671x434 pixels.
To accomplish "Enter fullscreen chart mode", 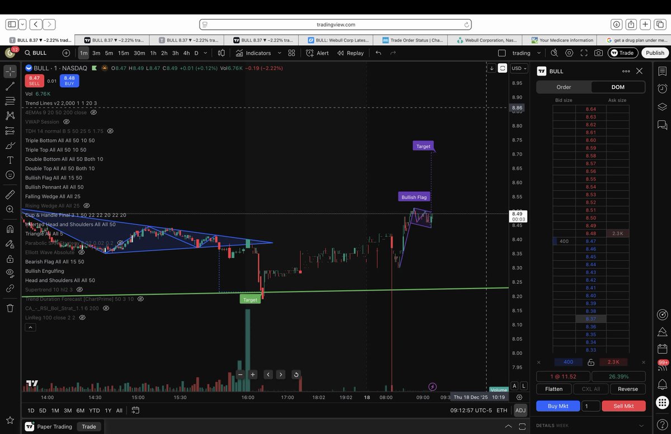I will (584, 53).
